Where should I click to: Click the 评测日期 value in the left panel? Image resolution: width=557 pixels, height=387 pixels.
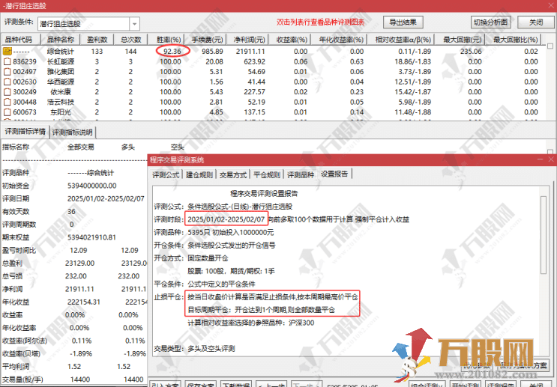coord(106,198)
